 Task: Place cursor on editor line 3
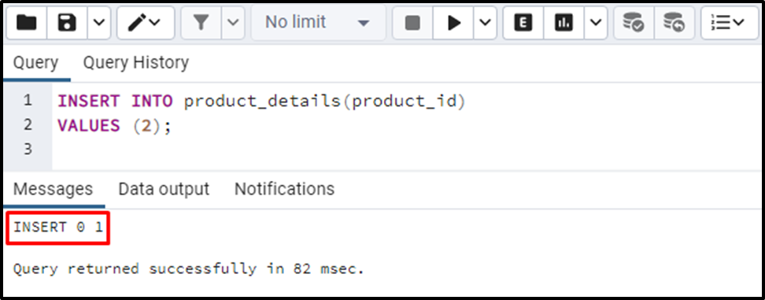407,149
